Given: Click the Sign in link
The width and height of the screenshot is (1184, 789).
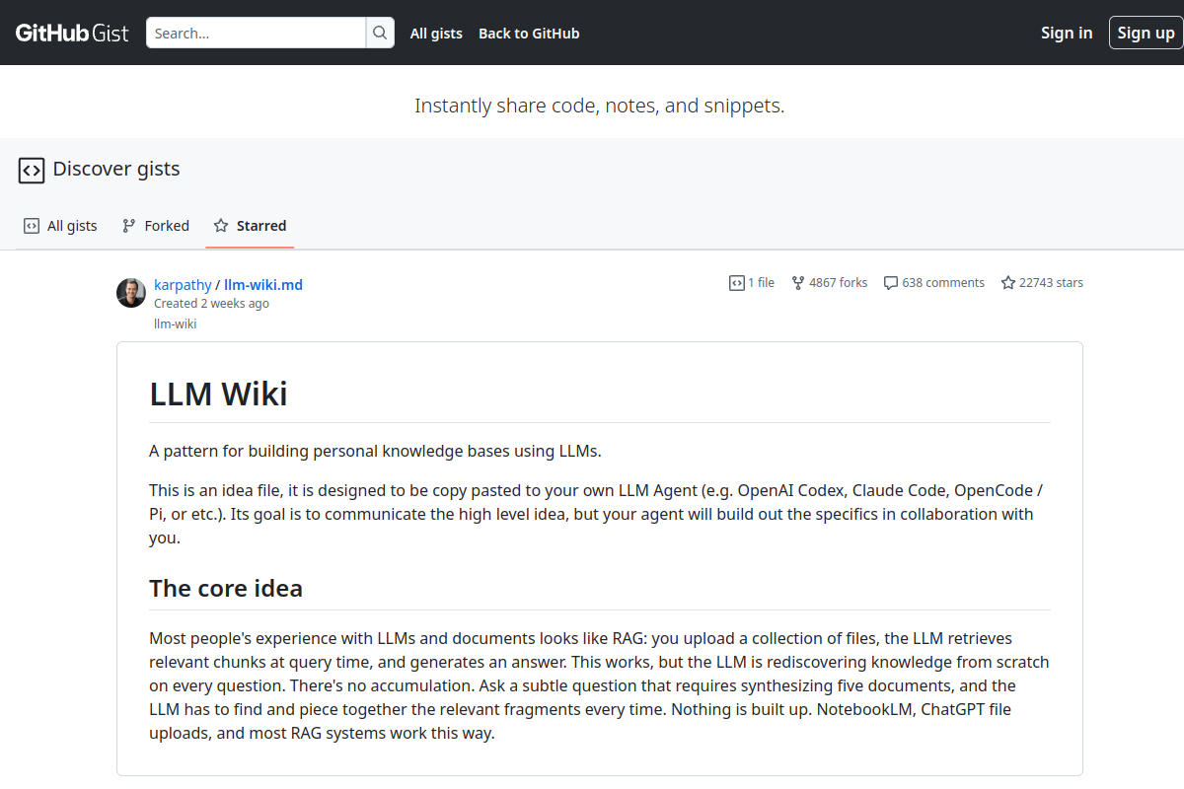Looking at the screenshot, I should [1067, 33].
